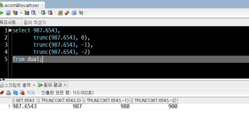Screen dimensions: 249x120
Task: Sort by the TRUNC(987.6543,-1) column header
Action: 106,100
